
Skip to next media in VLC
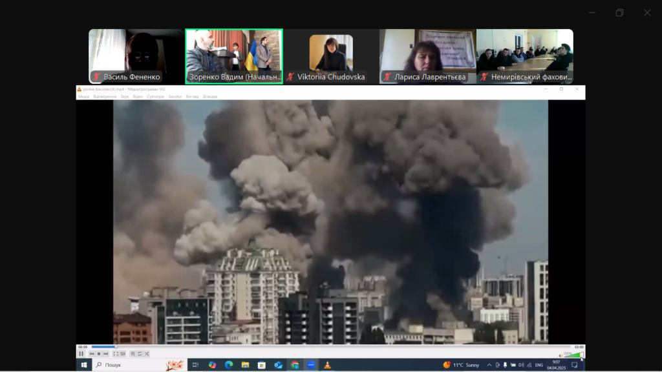(105, 353)
